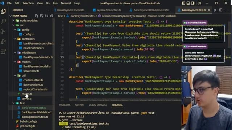The image size is (232, 130).
Task: Click the VS Code logo icon
Action: [x=2, y=3]
